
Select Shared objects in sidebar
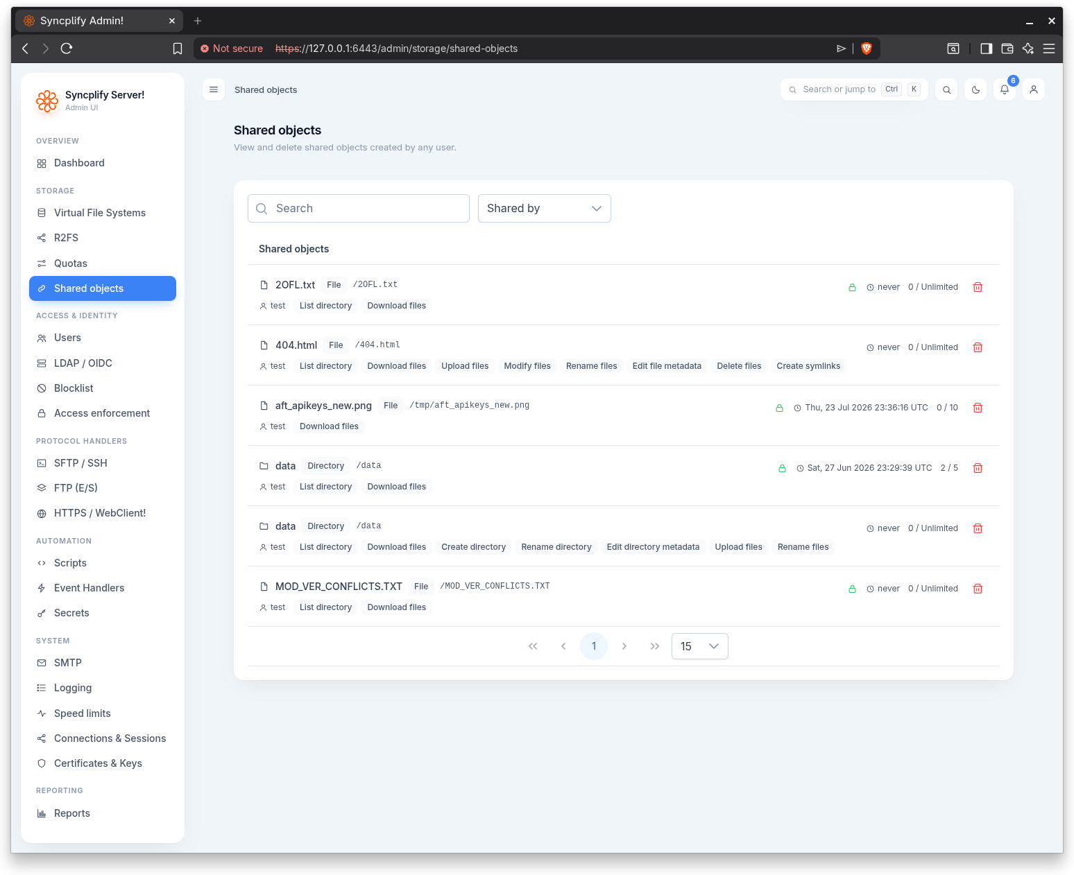(x=103, y=288)
